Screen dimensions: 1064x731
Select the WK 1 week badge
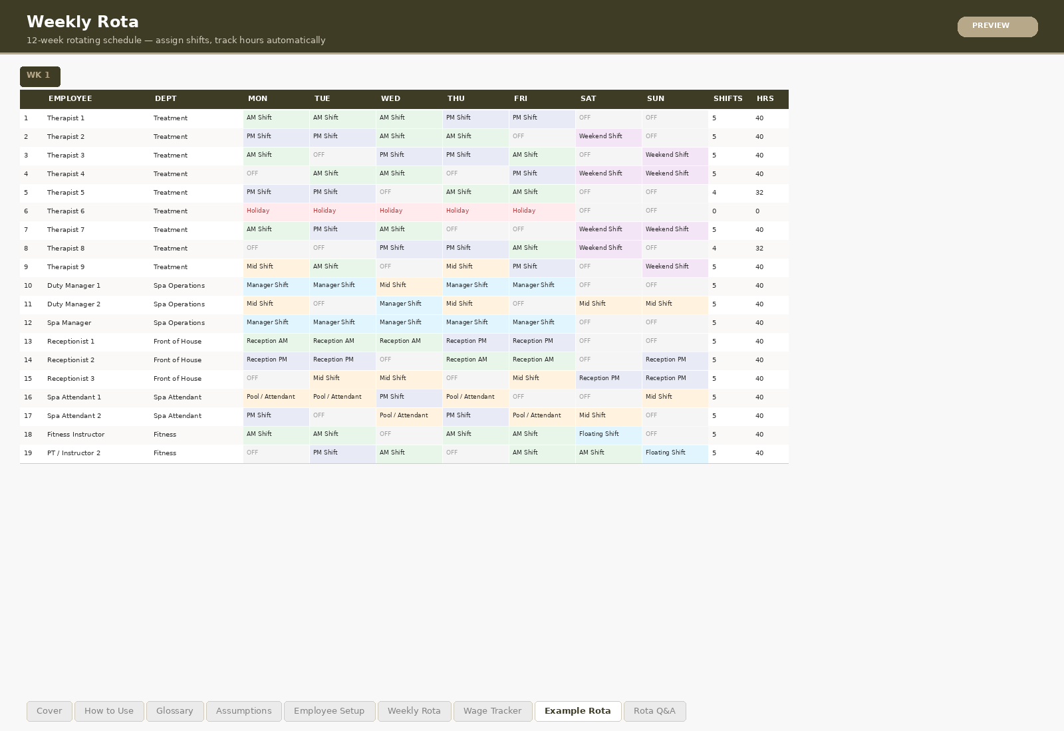(40, 76)
